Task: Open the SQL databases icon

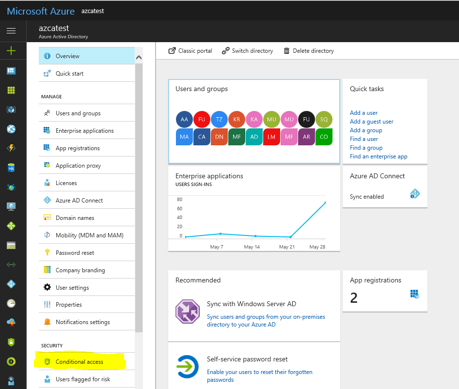Action: pos(11,168)
